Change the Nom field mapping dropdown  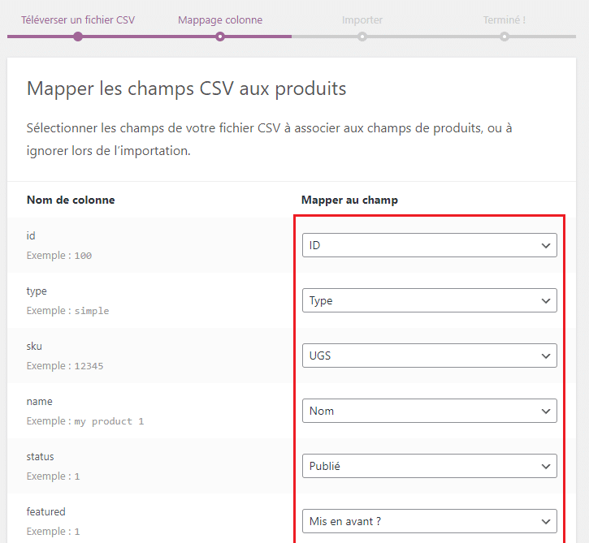429,411
